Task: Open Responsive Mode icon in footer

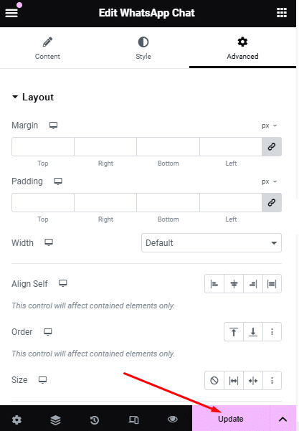Action: pyautogui.click(x=134, y=420)
